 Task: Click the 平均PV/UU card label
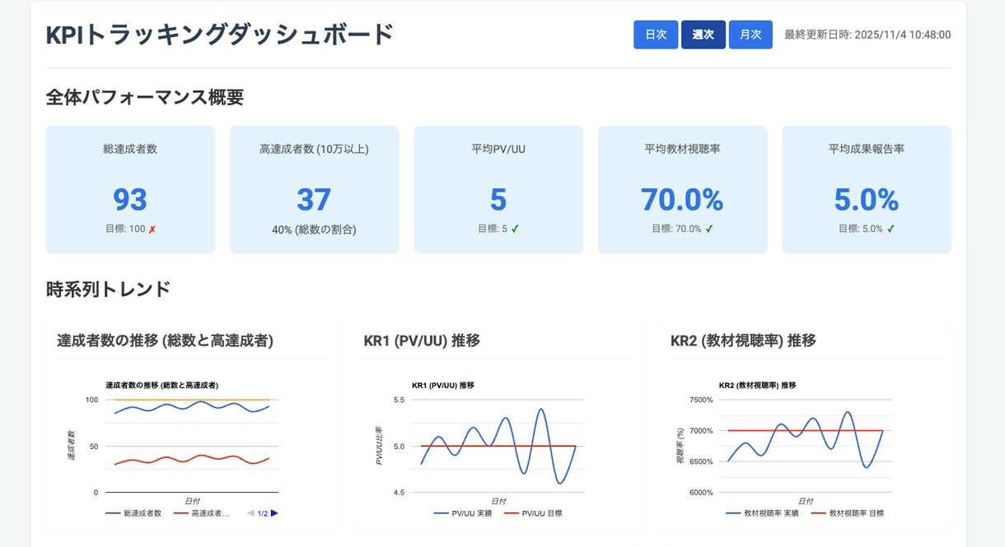point(498,149)
